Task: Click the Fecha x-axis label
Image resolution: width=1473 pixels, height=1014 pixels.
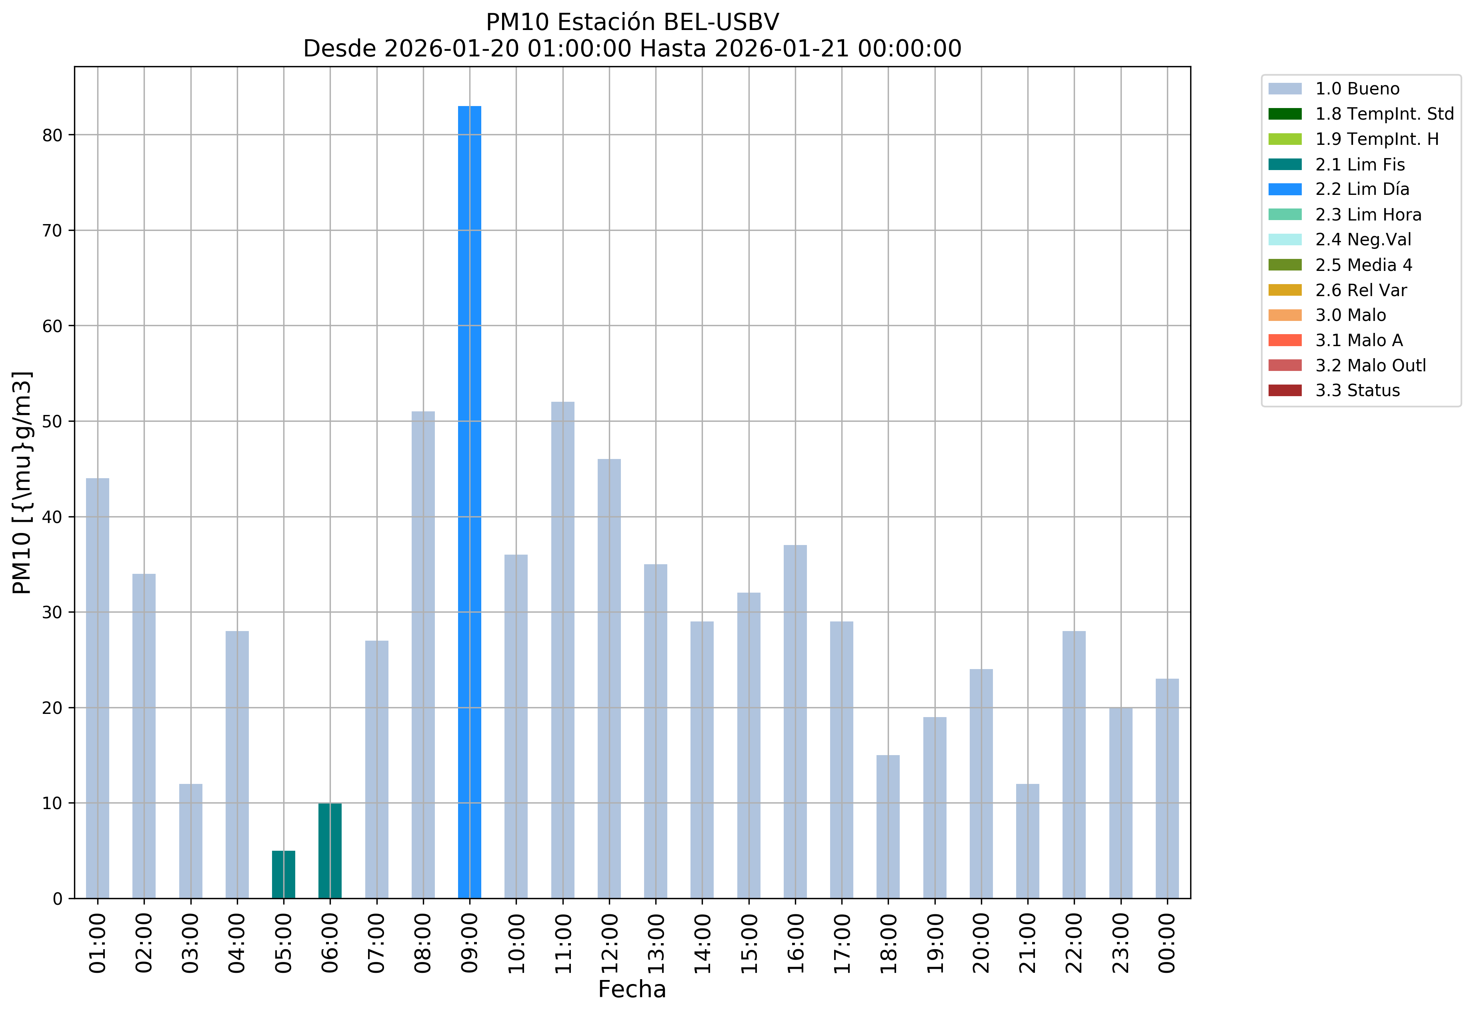Action: tap(632, 989)
